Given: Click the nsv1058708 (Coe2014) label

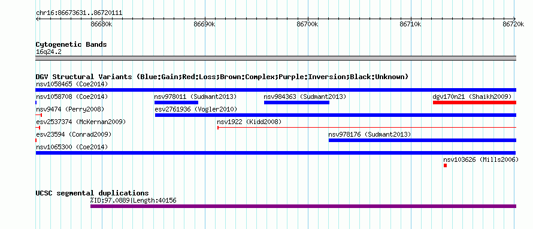Looking at the screenshot, I should (x=72, y=97).
